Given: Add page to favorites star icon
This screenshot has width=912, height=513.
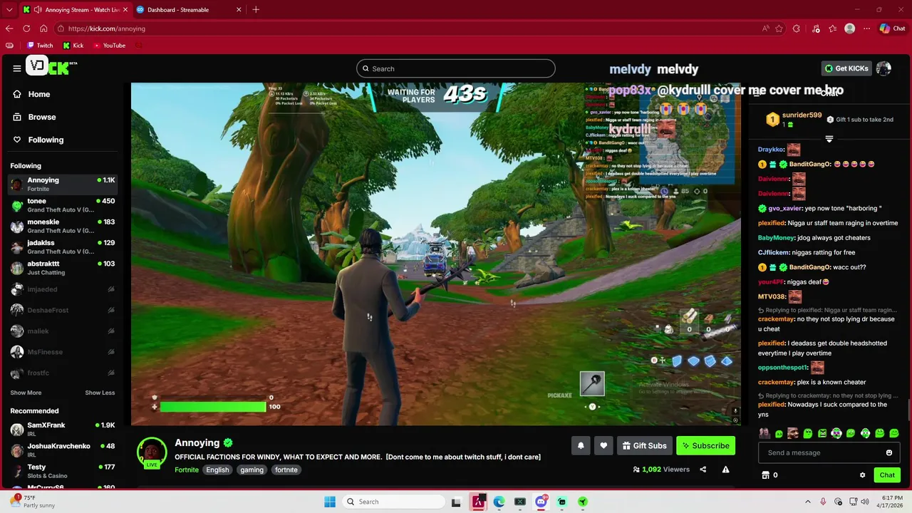Looking at the screenshot, I should tap(779, 28).
